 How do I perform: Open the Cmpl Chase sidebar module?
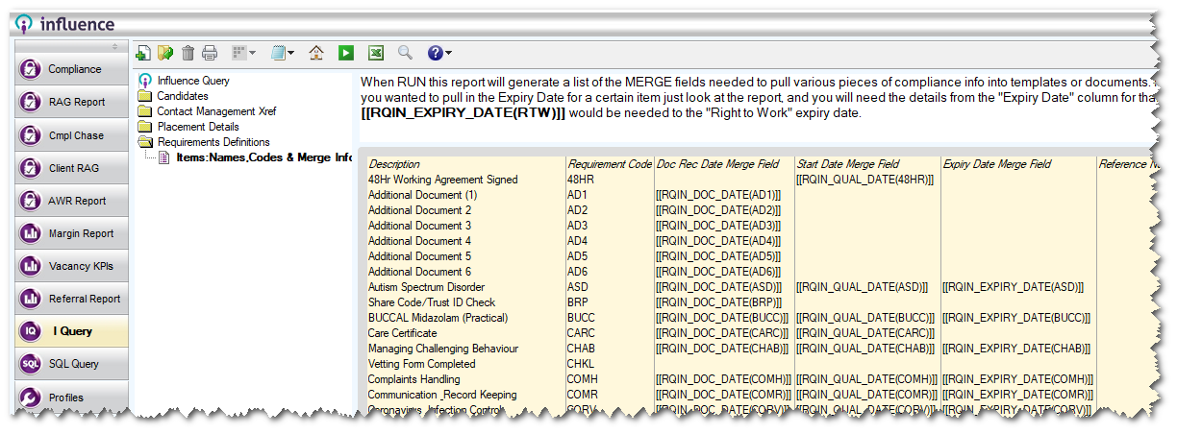71,135
